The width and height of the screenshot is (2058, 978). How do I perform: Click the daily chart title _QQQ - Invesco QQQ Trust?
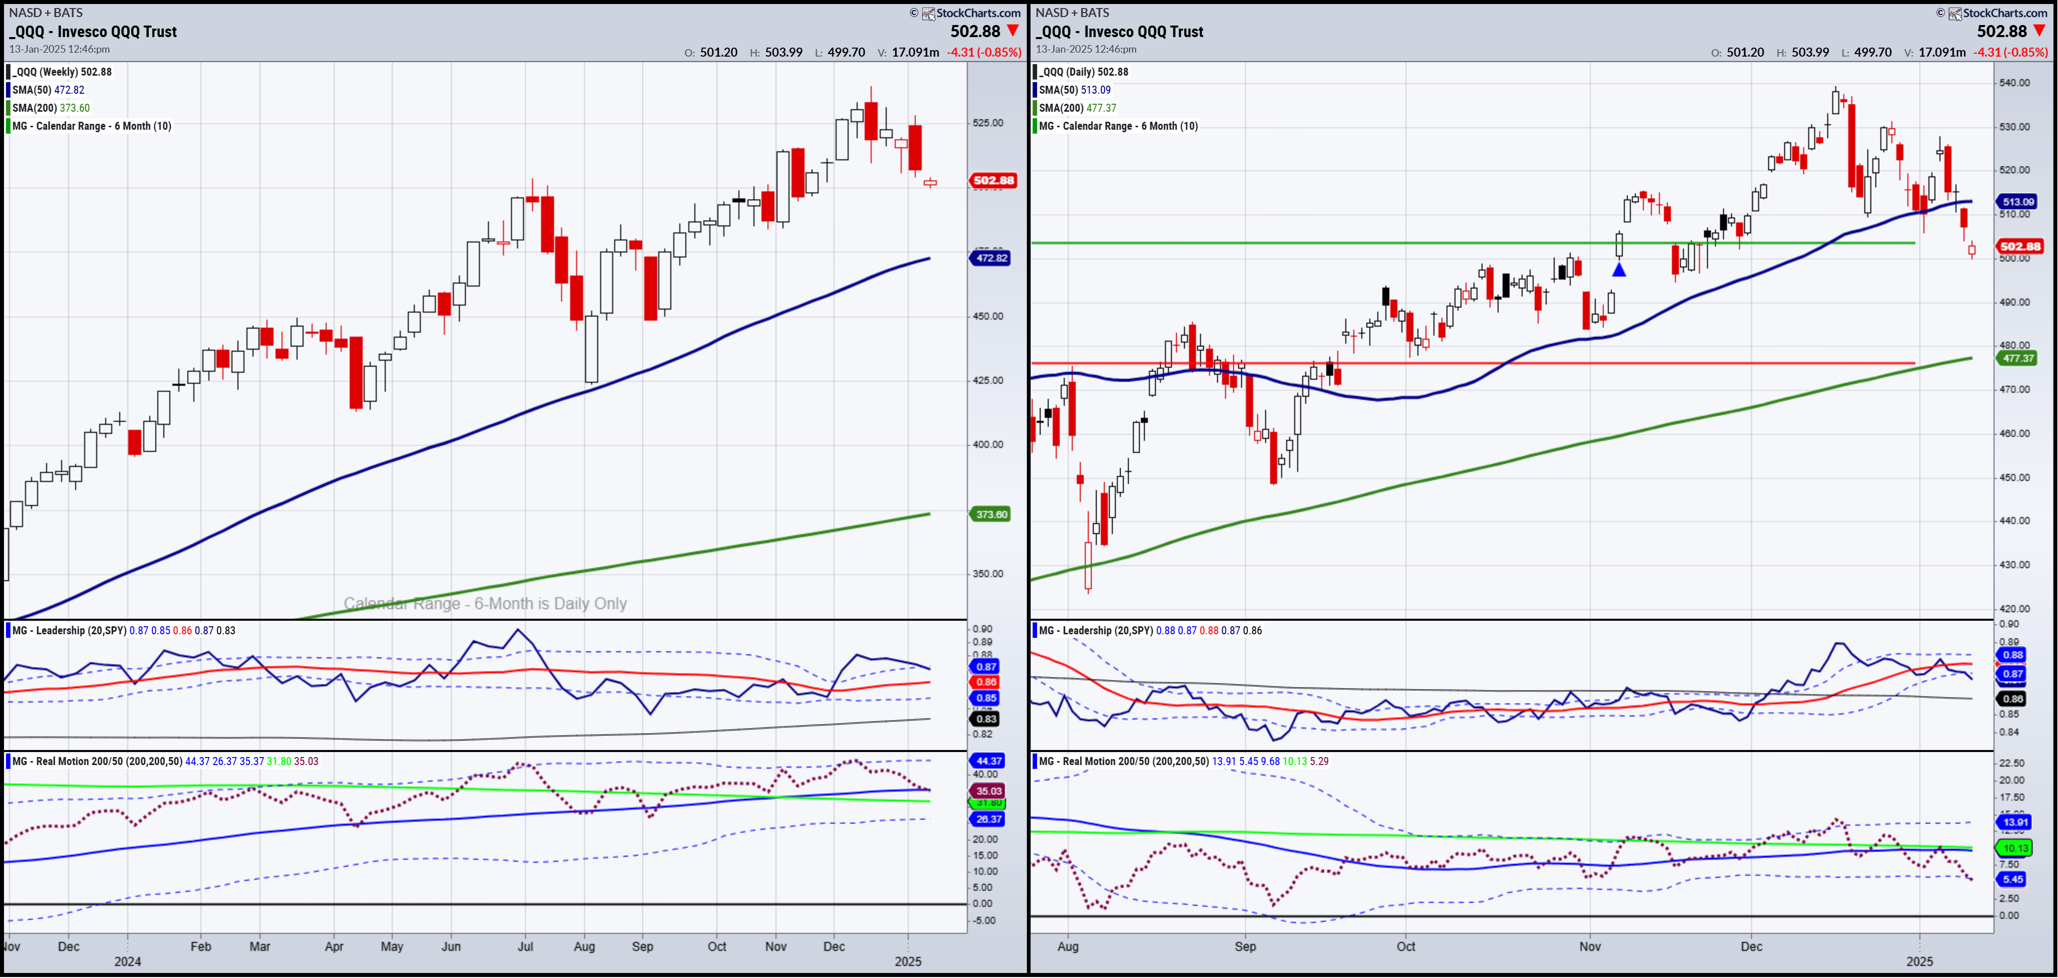[1119, 32]
